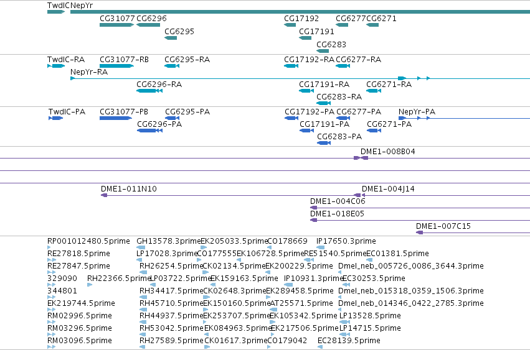This screenshot has height=350, width=530.
Task: Select the RH22366.5prime EST label
Action: (118, 279)
